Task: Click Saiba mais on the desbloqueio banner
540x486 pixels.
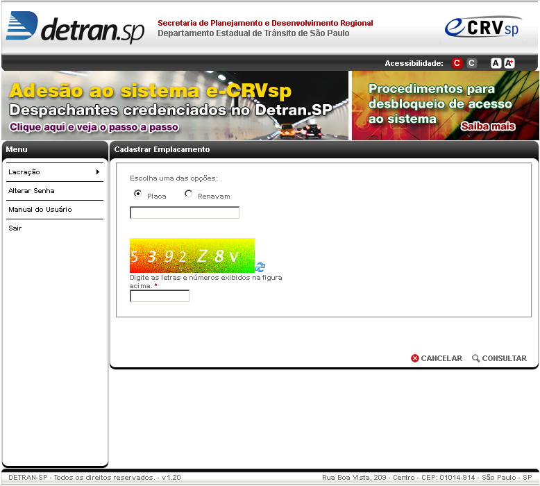Action: pyautogui.click(x=488, y=126)
